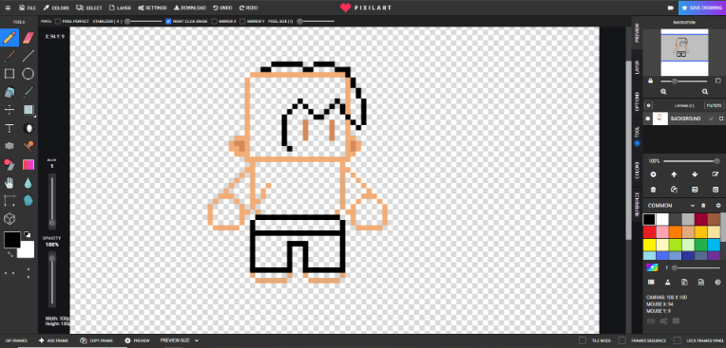
Task: Pick the yellow color swatch
Action: click(649, 245)
